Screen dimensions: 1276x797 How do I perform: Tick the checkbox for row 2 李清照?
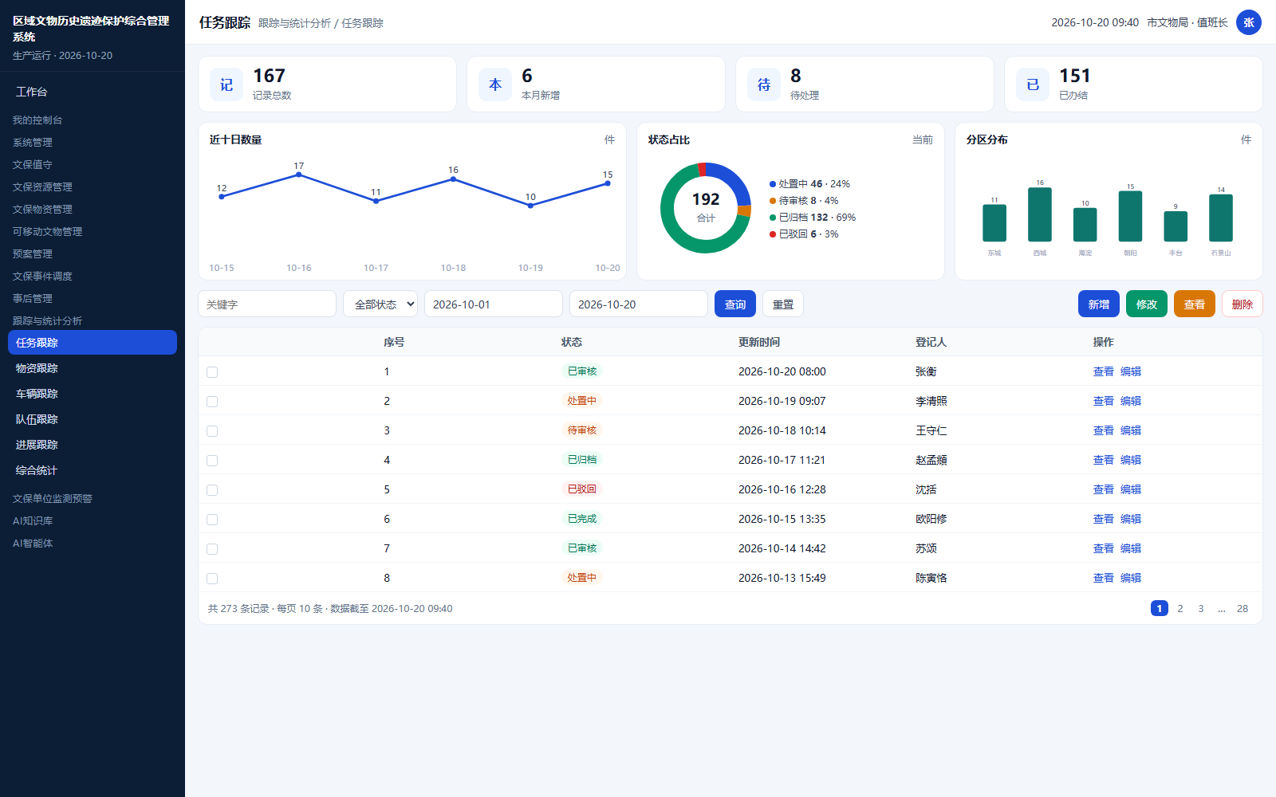212,402
